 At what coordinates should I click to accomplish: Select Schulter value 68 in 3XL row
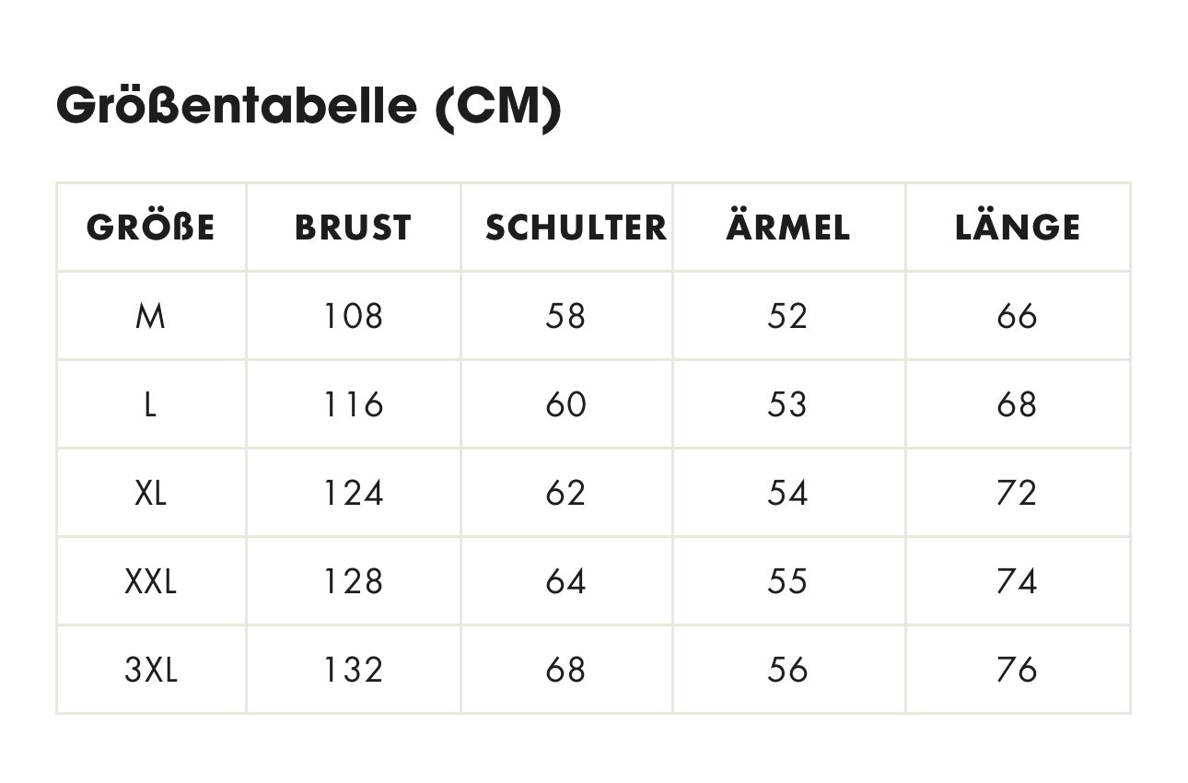coord(565,670)
